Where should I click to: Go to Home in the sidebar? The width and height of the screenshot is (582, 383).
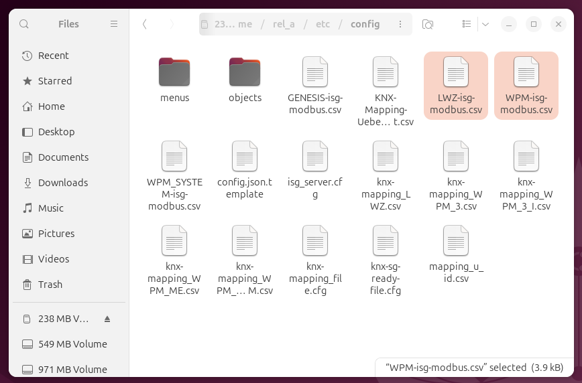69,106
